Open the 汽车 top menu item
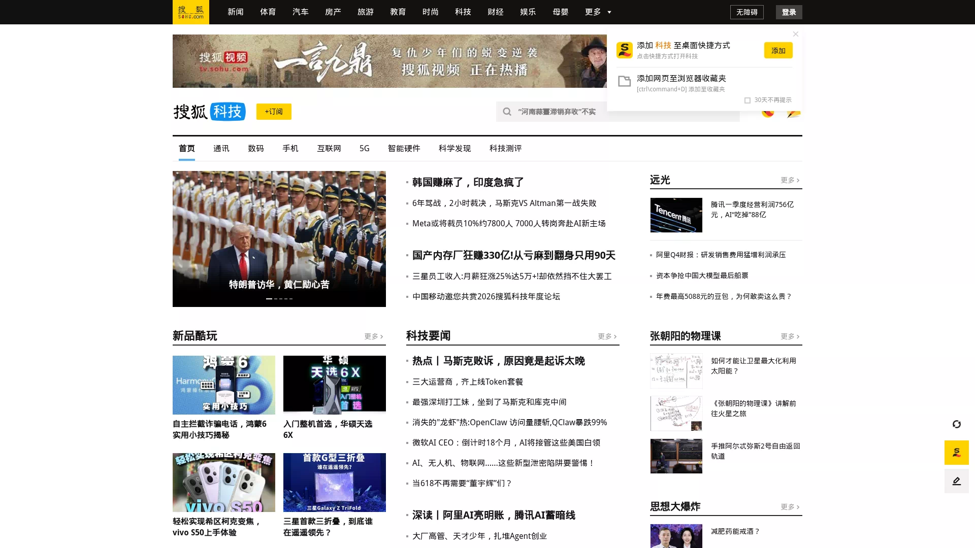The height and width of the screenshot is (548, 975). tap(301, 12)
